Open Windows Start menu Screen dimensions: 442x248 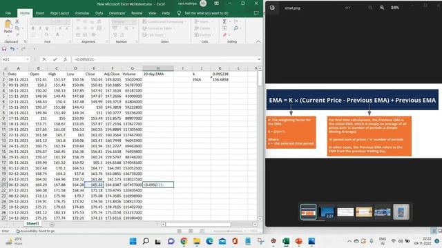point(133,241)
